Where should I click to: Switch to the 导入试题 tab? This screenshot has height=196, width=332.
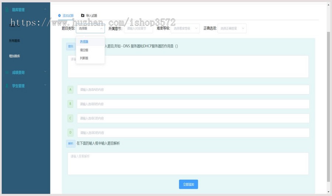pos(89,16)
